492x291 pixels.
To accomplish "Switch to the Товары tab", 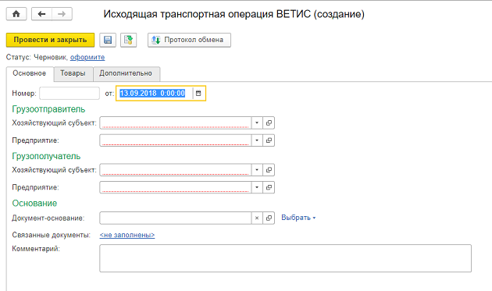I will pos(73,73).
